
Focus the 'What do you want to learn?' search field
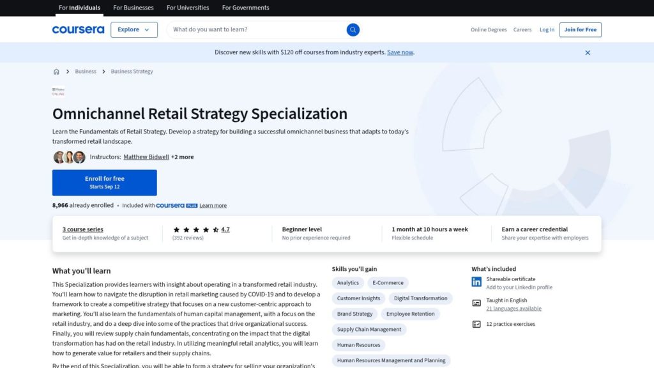(255, 30)
